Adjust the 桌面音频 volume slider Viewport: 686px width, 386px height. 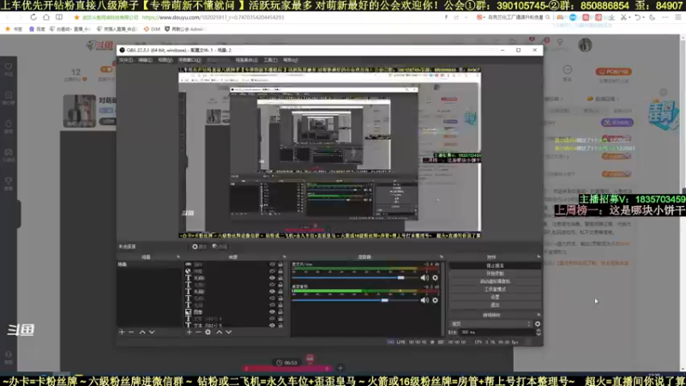355,300
